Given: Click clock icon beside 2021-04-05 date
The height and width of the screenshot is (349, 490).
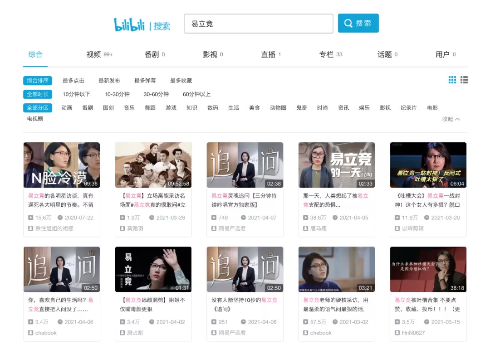Looking at the screenshot, I should click(x=335, y=218).
